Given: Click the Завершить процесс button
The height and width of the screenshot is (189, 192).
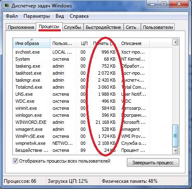Looking at the screenshot, I should (153, 163).
